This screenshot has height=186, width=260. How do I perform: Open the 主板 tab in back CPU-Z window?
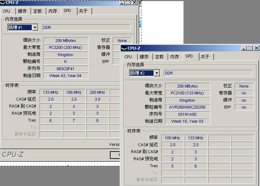(38, 11)
